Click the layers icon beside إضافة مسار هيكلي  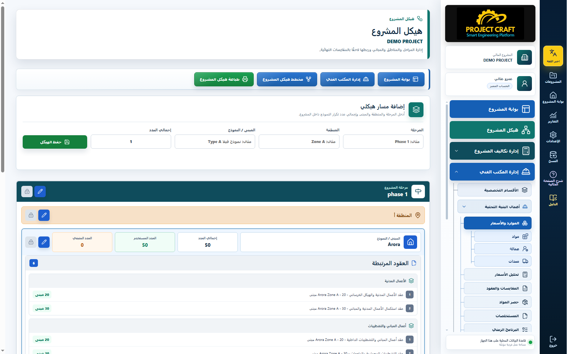point(416,110)
